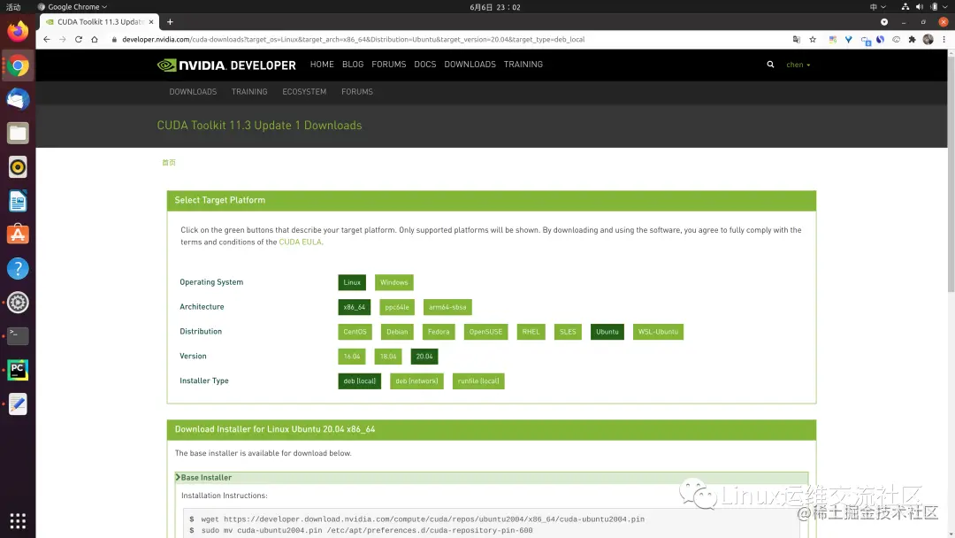
Task: Open Settings gear in the dock
Action: (x=18, y=303)
